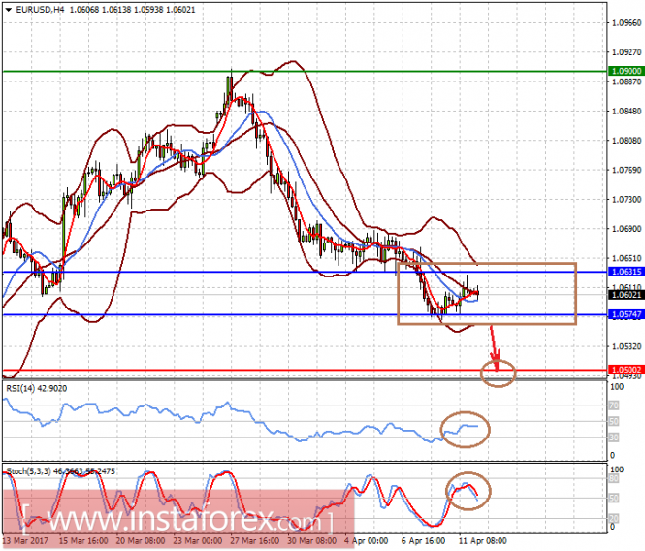The height and width of the screenshot is (551, 645).
Task: Click the EURUSD,H4 symbol title text
Action: pos(40,10)
